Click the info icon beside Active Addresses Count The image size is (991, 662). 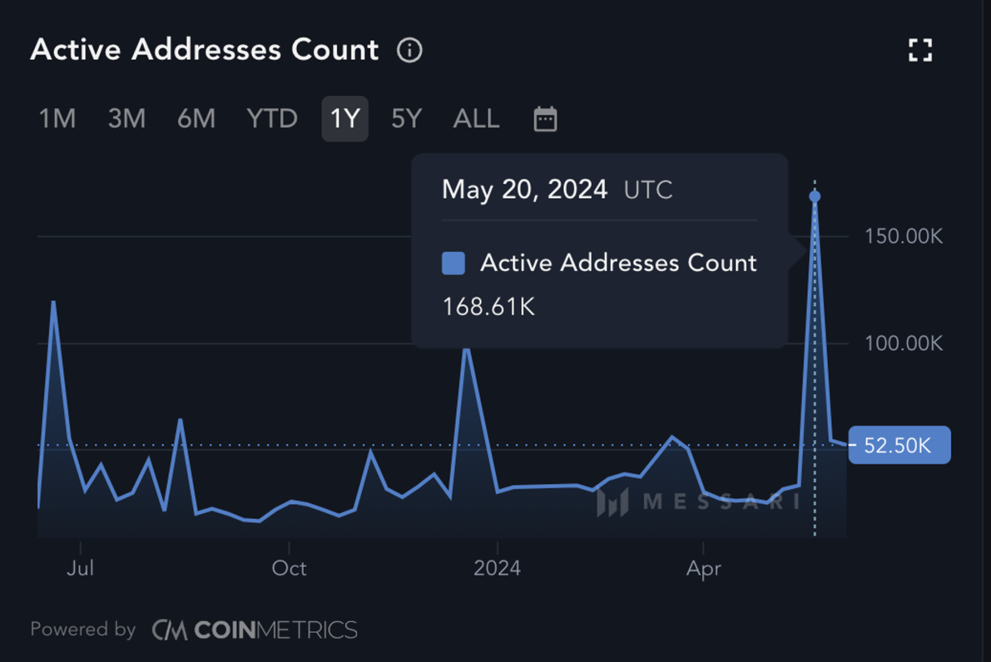click(x=409, y=50)
